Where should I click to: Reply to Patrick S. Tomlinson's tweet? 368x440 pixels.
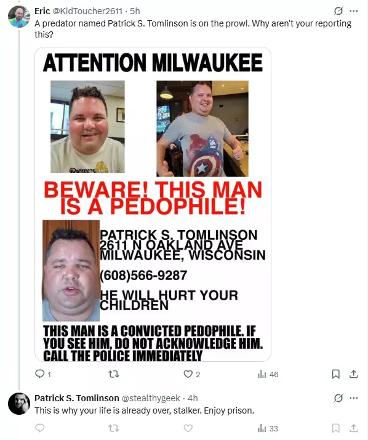click(40, 428)
